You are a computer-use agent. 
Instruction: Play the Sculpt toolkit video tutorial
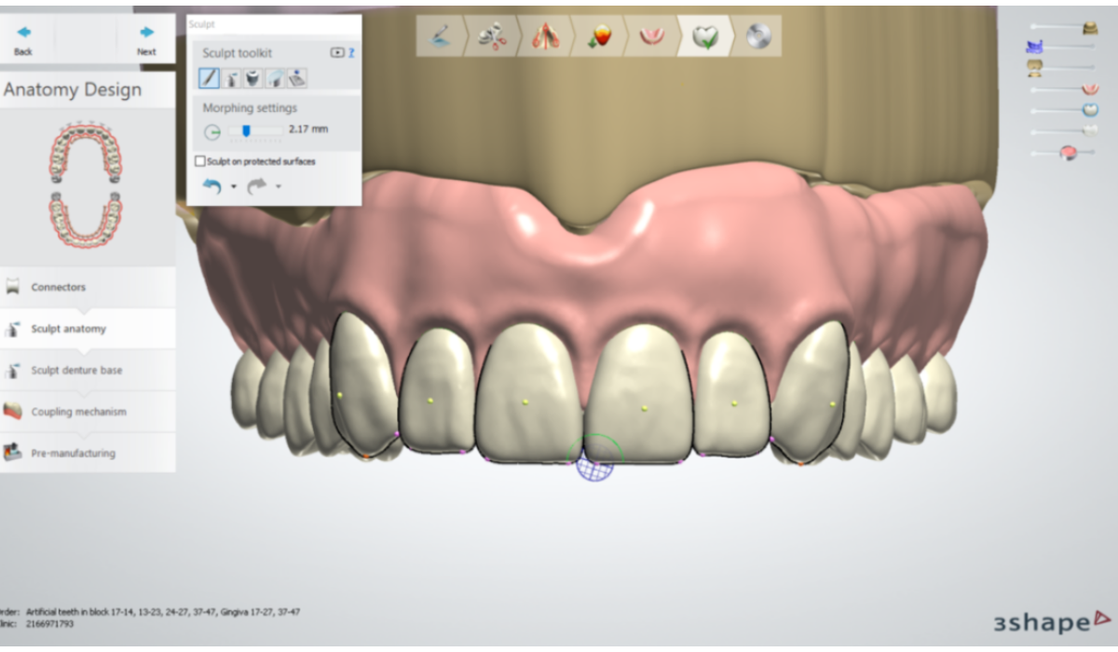pyautogui.click(x=337, y=53)
